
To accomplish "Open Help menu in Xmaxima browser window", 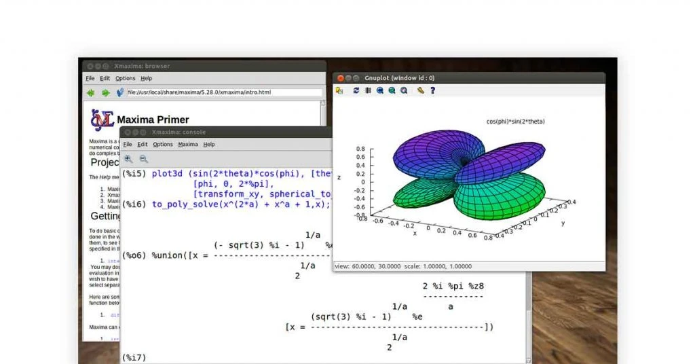I will (147, 78).
